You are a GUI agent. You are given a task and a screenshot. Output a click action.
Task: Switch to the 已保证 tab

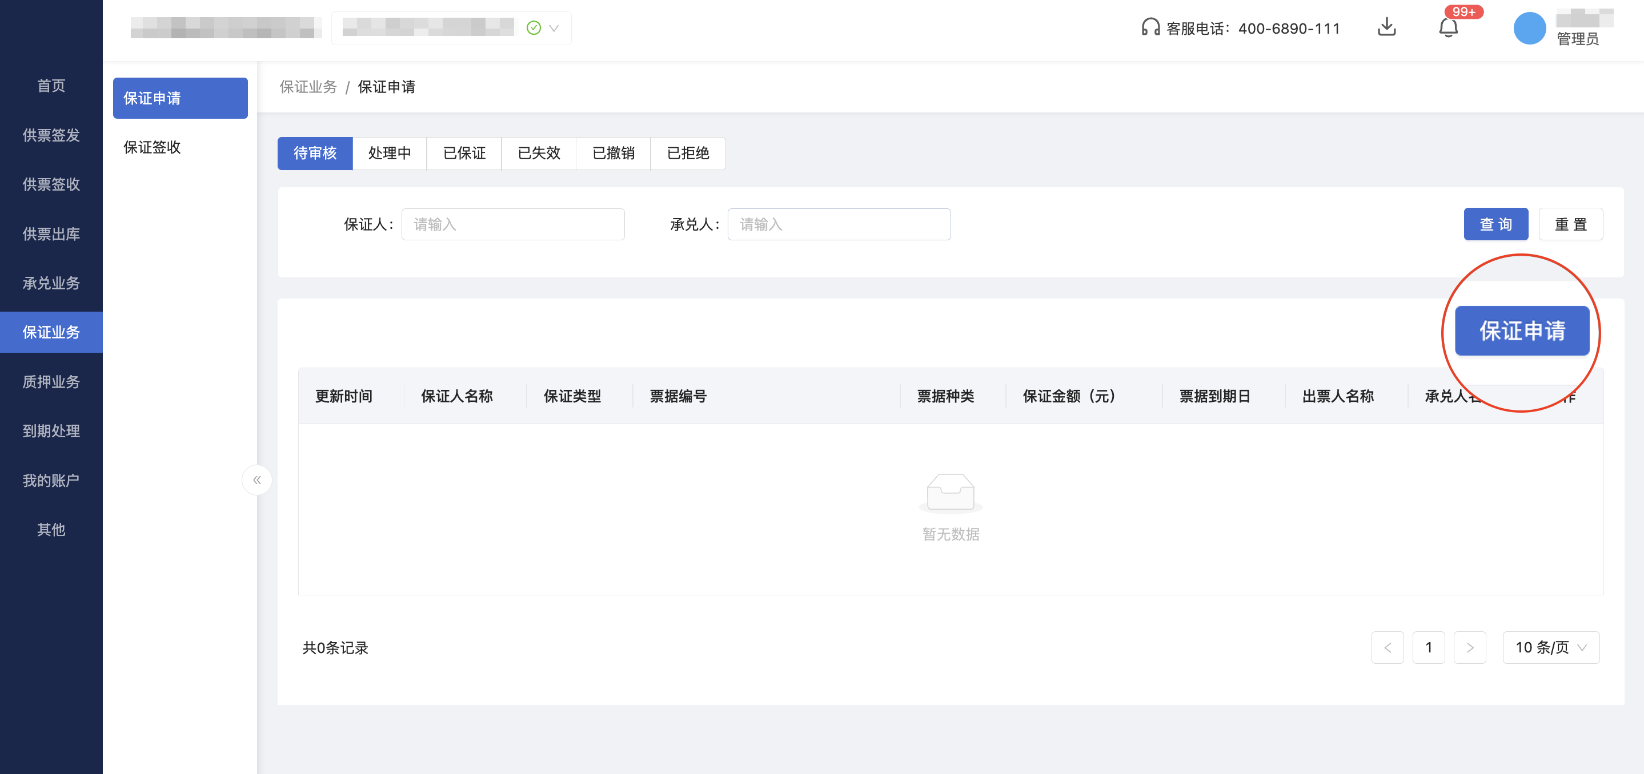tap(464, 153)
